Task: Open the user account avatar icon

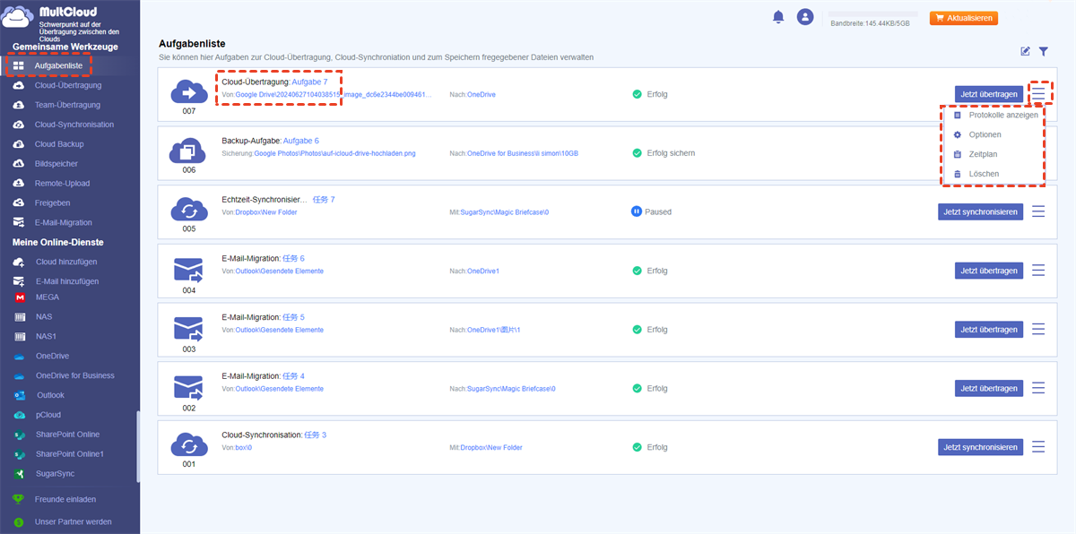Action: point(805,17)
